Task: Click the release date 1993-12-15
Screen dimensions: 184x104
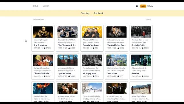Action: [x=136, y=48]
